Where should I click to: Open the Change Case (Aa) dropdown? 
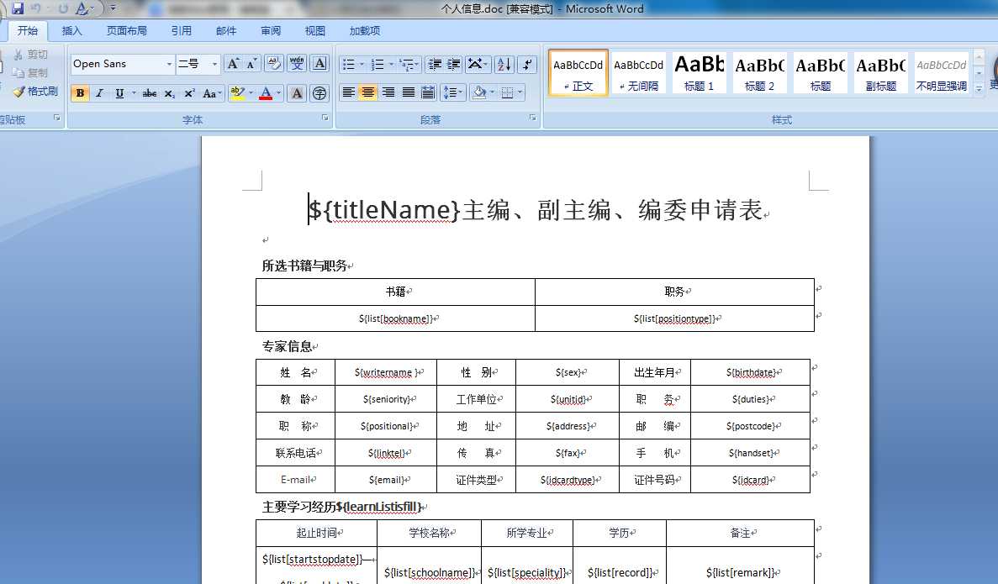tap(212, 93)
